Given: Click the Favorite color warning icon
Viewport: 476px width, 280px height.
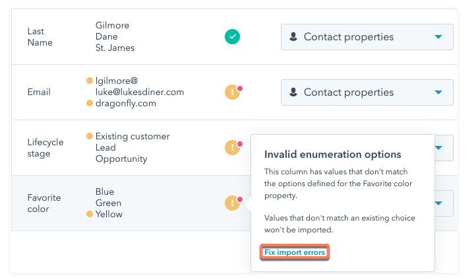Looking at the screenshot, I should 233,203.
